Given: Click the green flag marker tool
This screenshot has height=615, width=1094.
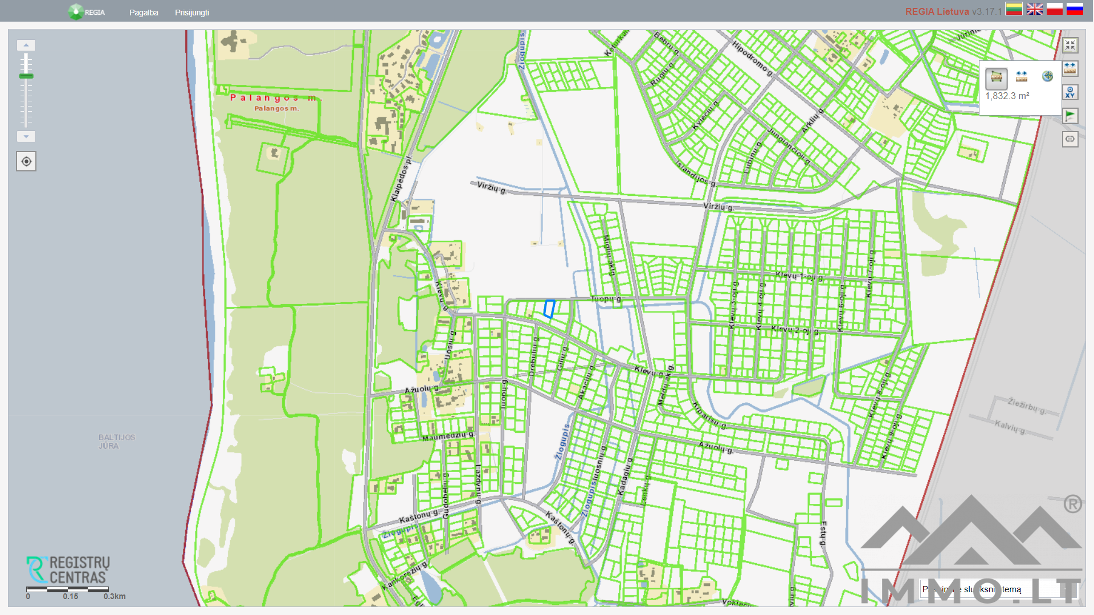Looking at the screenshot, I should tap(1070, 116).
